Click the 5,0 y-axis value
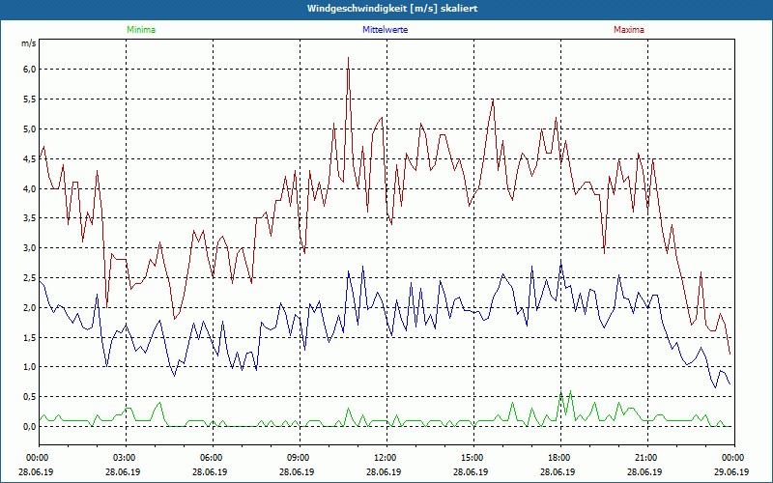This screenshot has width=773, height=483. 30,129
